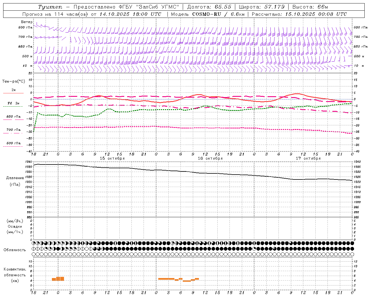Screen dimensions: 369x295
Task: Click the 'Осадки' precipitation label
Action: pos(15,226)
